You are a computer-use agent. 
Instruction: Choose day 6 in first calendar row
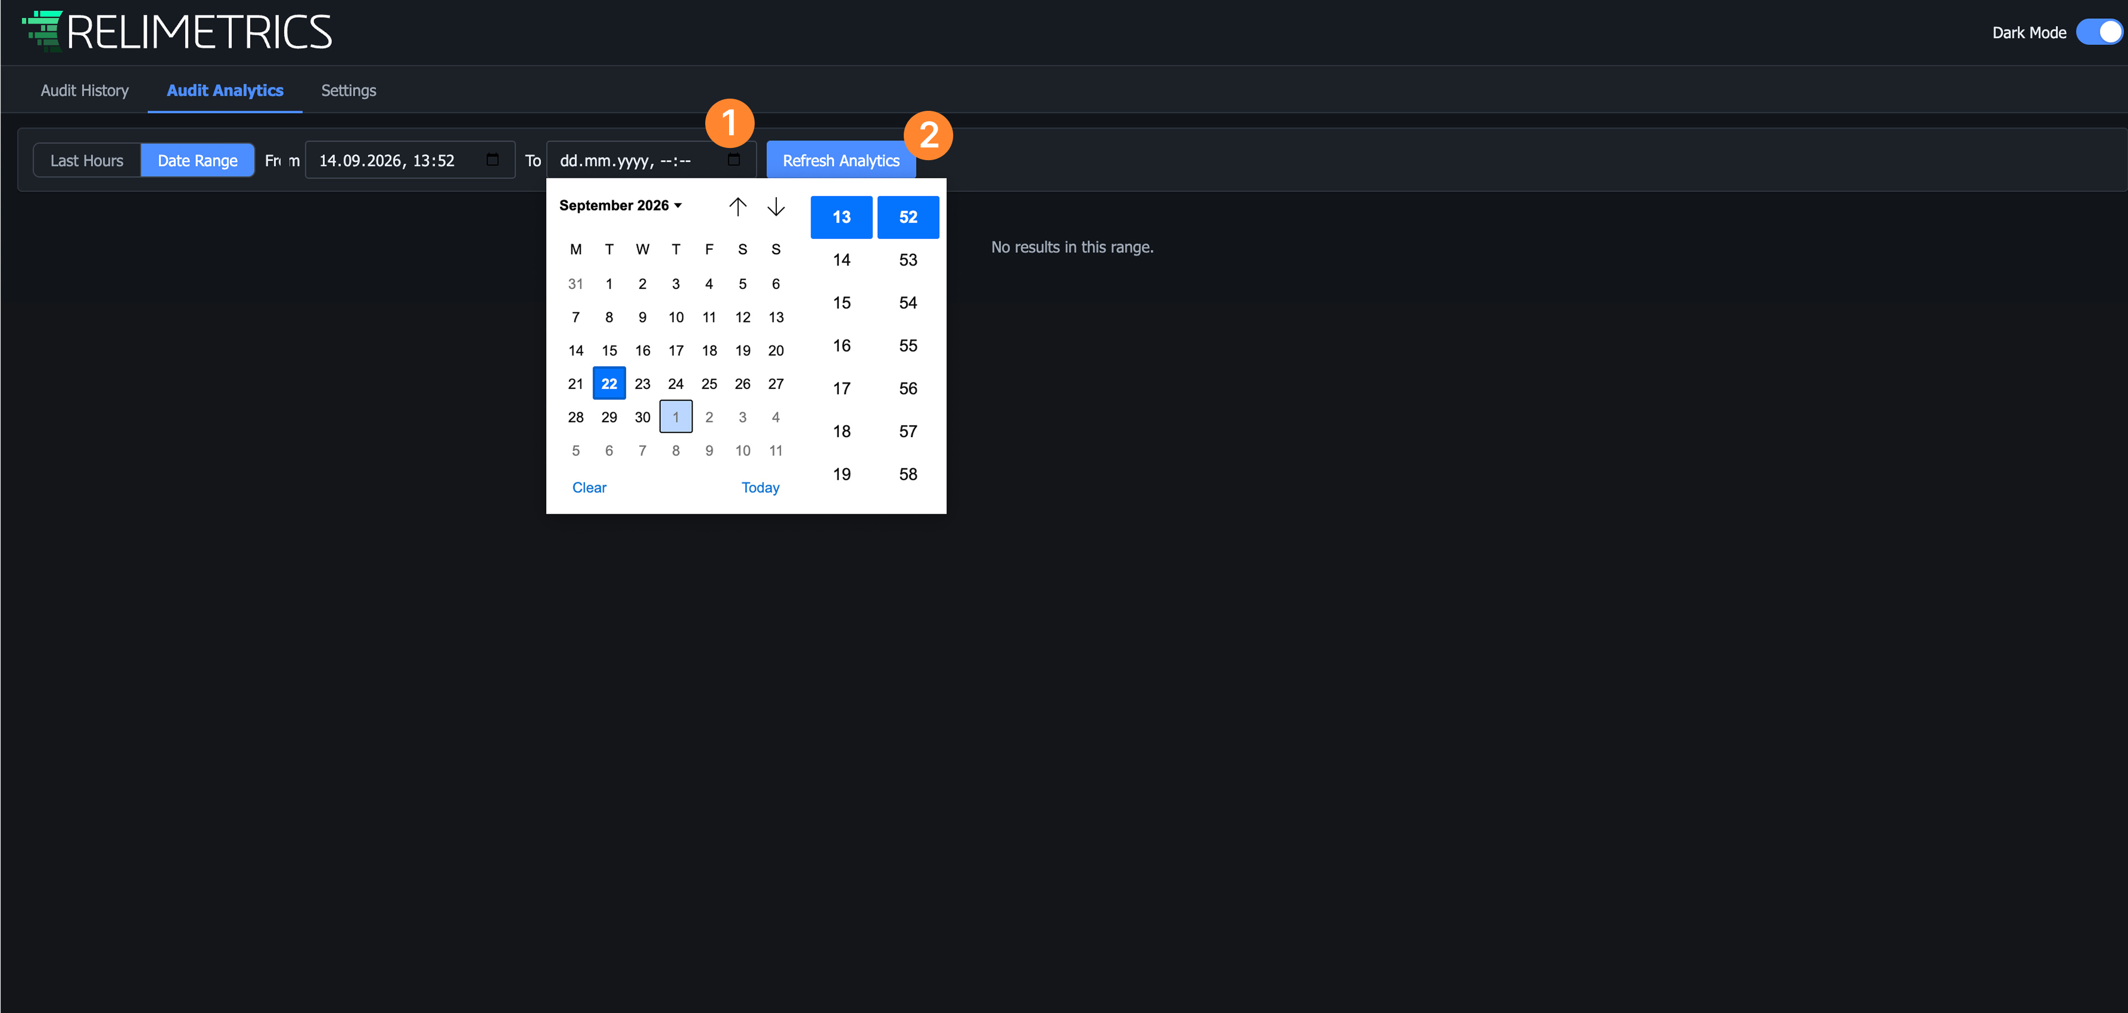point(776,283)
